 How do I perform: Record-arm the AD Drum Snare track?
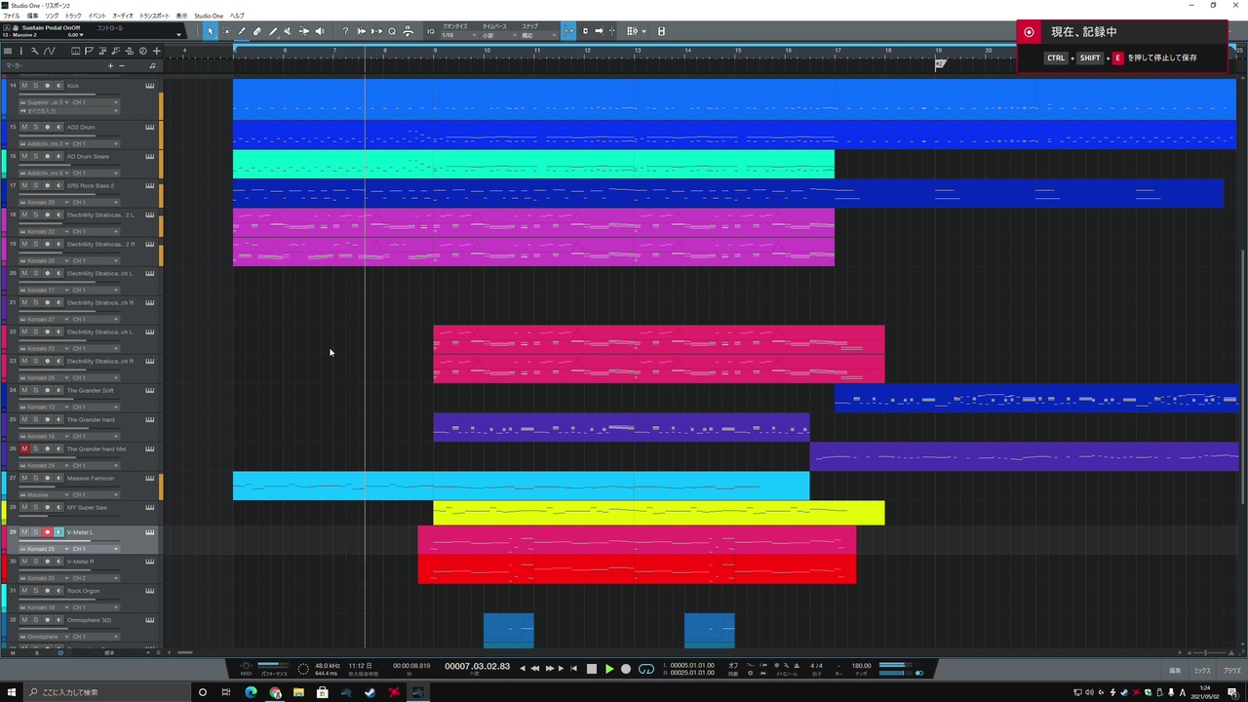47,156
